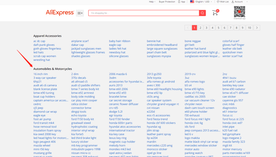
Task: Click the red search magnifier button
Action: (202, 13)
